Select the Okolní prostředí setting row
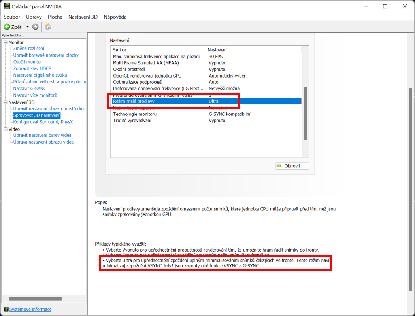This screenshot has height=316, width=415. (x=206, y=69)
